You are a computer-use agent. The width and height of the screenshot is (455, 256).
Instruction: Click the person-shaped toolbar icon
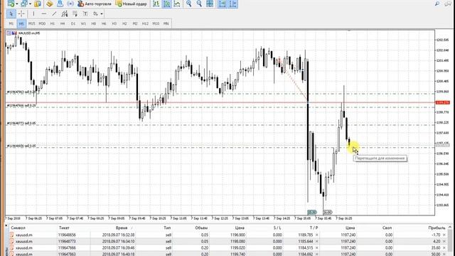coord(60,4)
